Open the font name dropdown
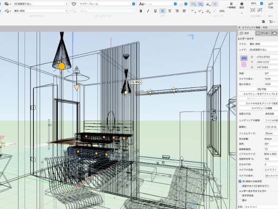This screenshot has width=278, height=209. [x=162, y=4]
